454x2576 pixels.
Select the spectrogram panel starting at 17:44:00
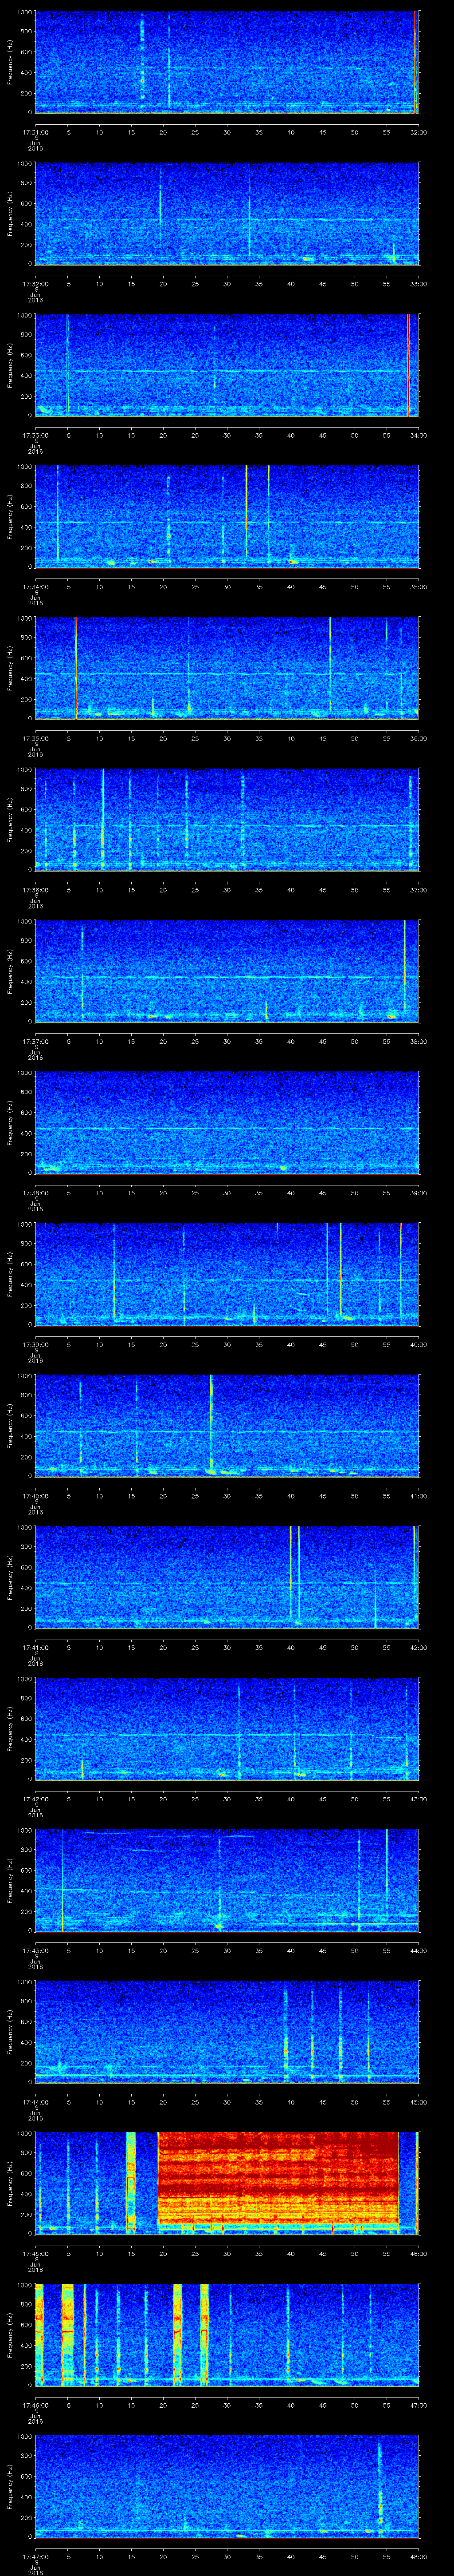[227, 2032]
